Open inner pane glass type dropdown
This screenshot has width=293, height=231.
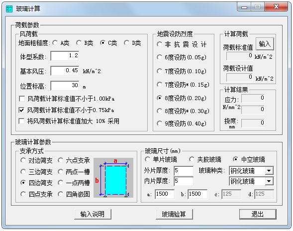pyautogui.click(x=269, y=181)
